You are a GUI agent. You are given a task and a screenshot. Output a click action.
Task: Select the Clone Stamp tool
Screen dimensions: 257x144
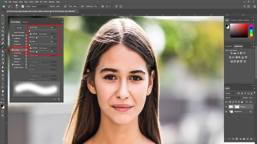3,51
